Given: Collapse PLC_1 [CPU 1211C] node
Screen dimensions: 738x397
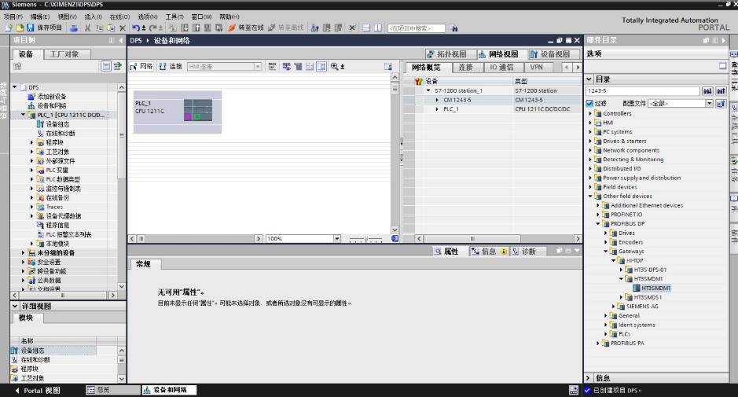Looking at the screenshot, I should pos(23,115).
